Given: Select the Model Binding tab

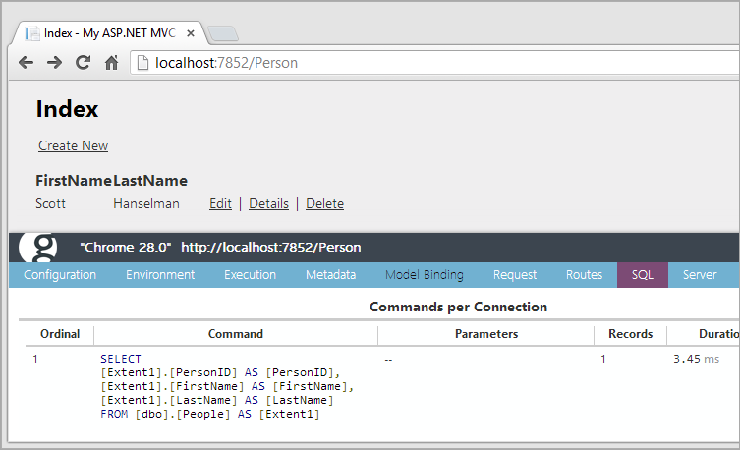Looking at the screenshot, I should 425,275.
